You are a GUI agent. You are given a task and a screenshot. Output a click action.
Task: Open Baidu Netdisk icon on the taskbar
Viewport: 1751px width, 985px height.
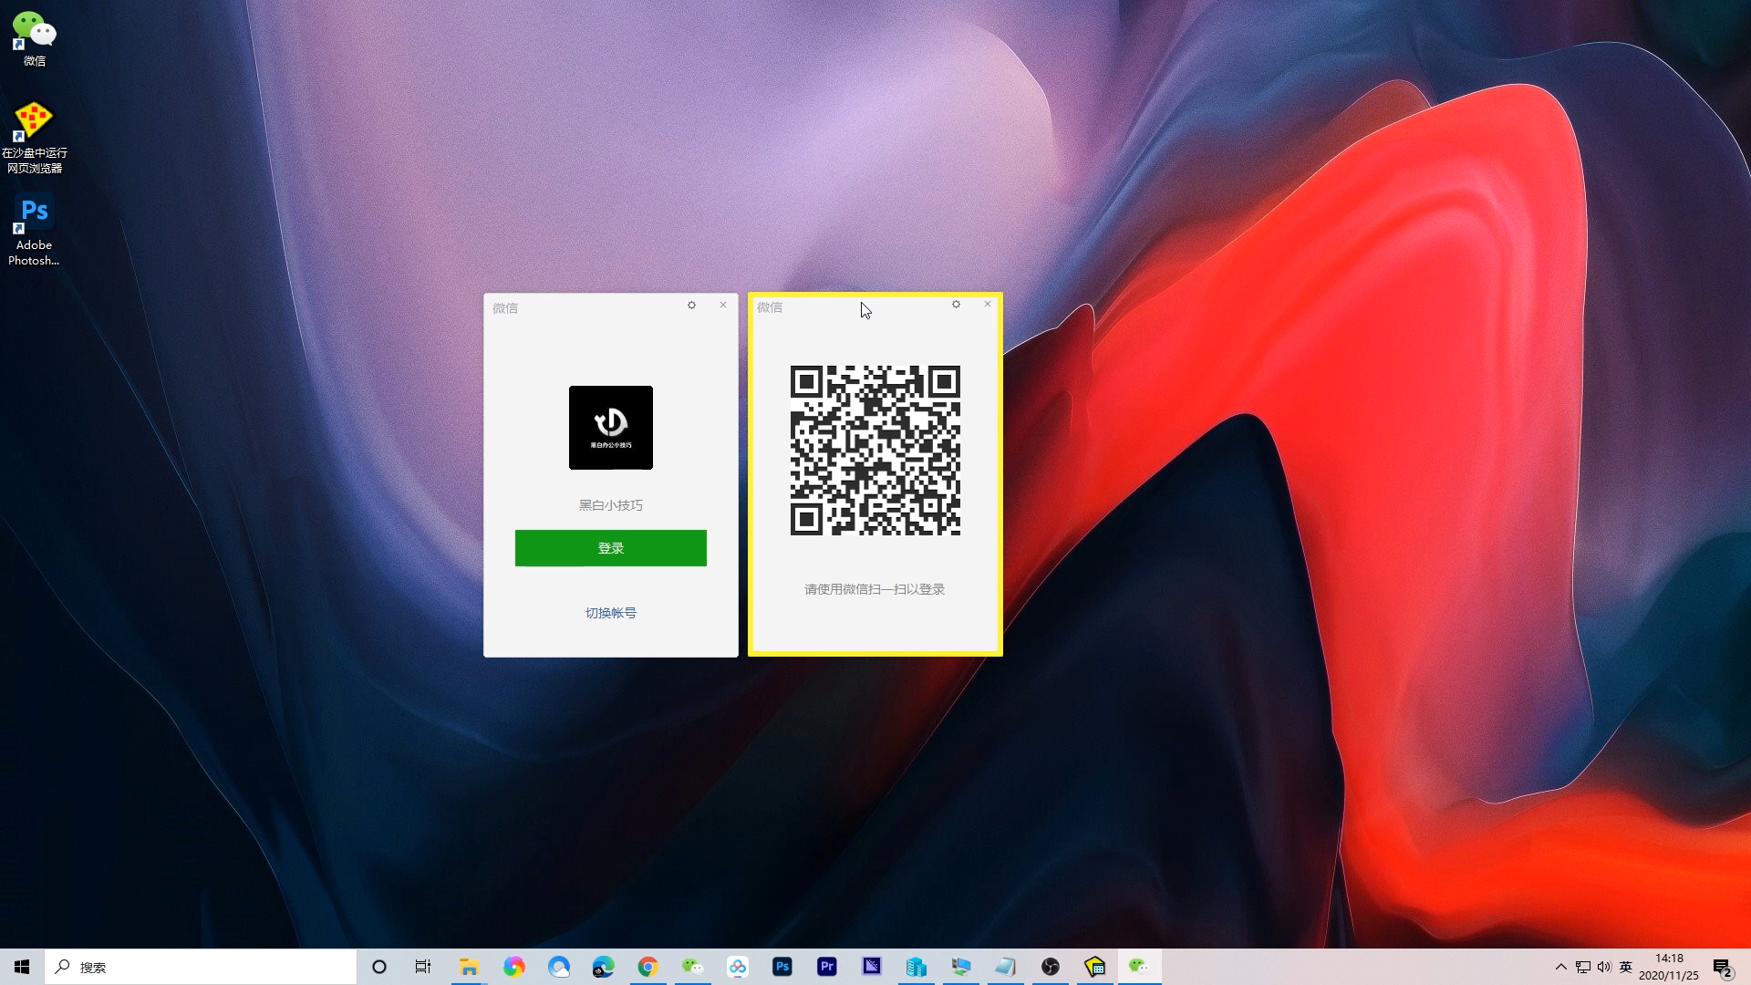(738, 967)
